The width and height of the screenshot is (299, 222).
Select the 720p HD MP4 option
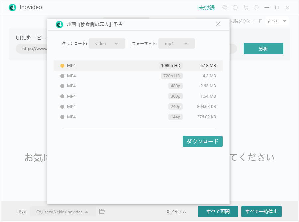[x=62, y=76]
